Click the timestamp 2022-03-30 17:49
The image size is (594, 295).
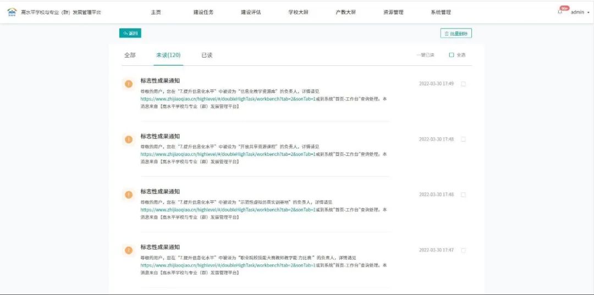pyautogui.click(x=436, y=84)
